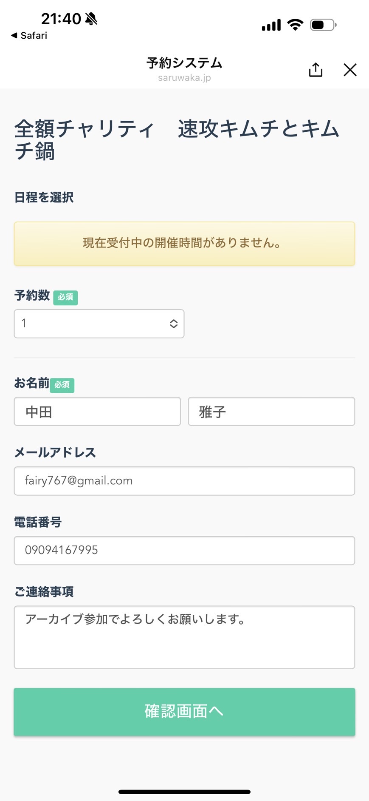Tap the home indicator bar at bottom
The image size is (369, 801).
pyautogui.click(x=184, y=792)
